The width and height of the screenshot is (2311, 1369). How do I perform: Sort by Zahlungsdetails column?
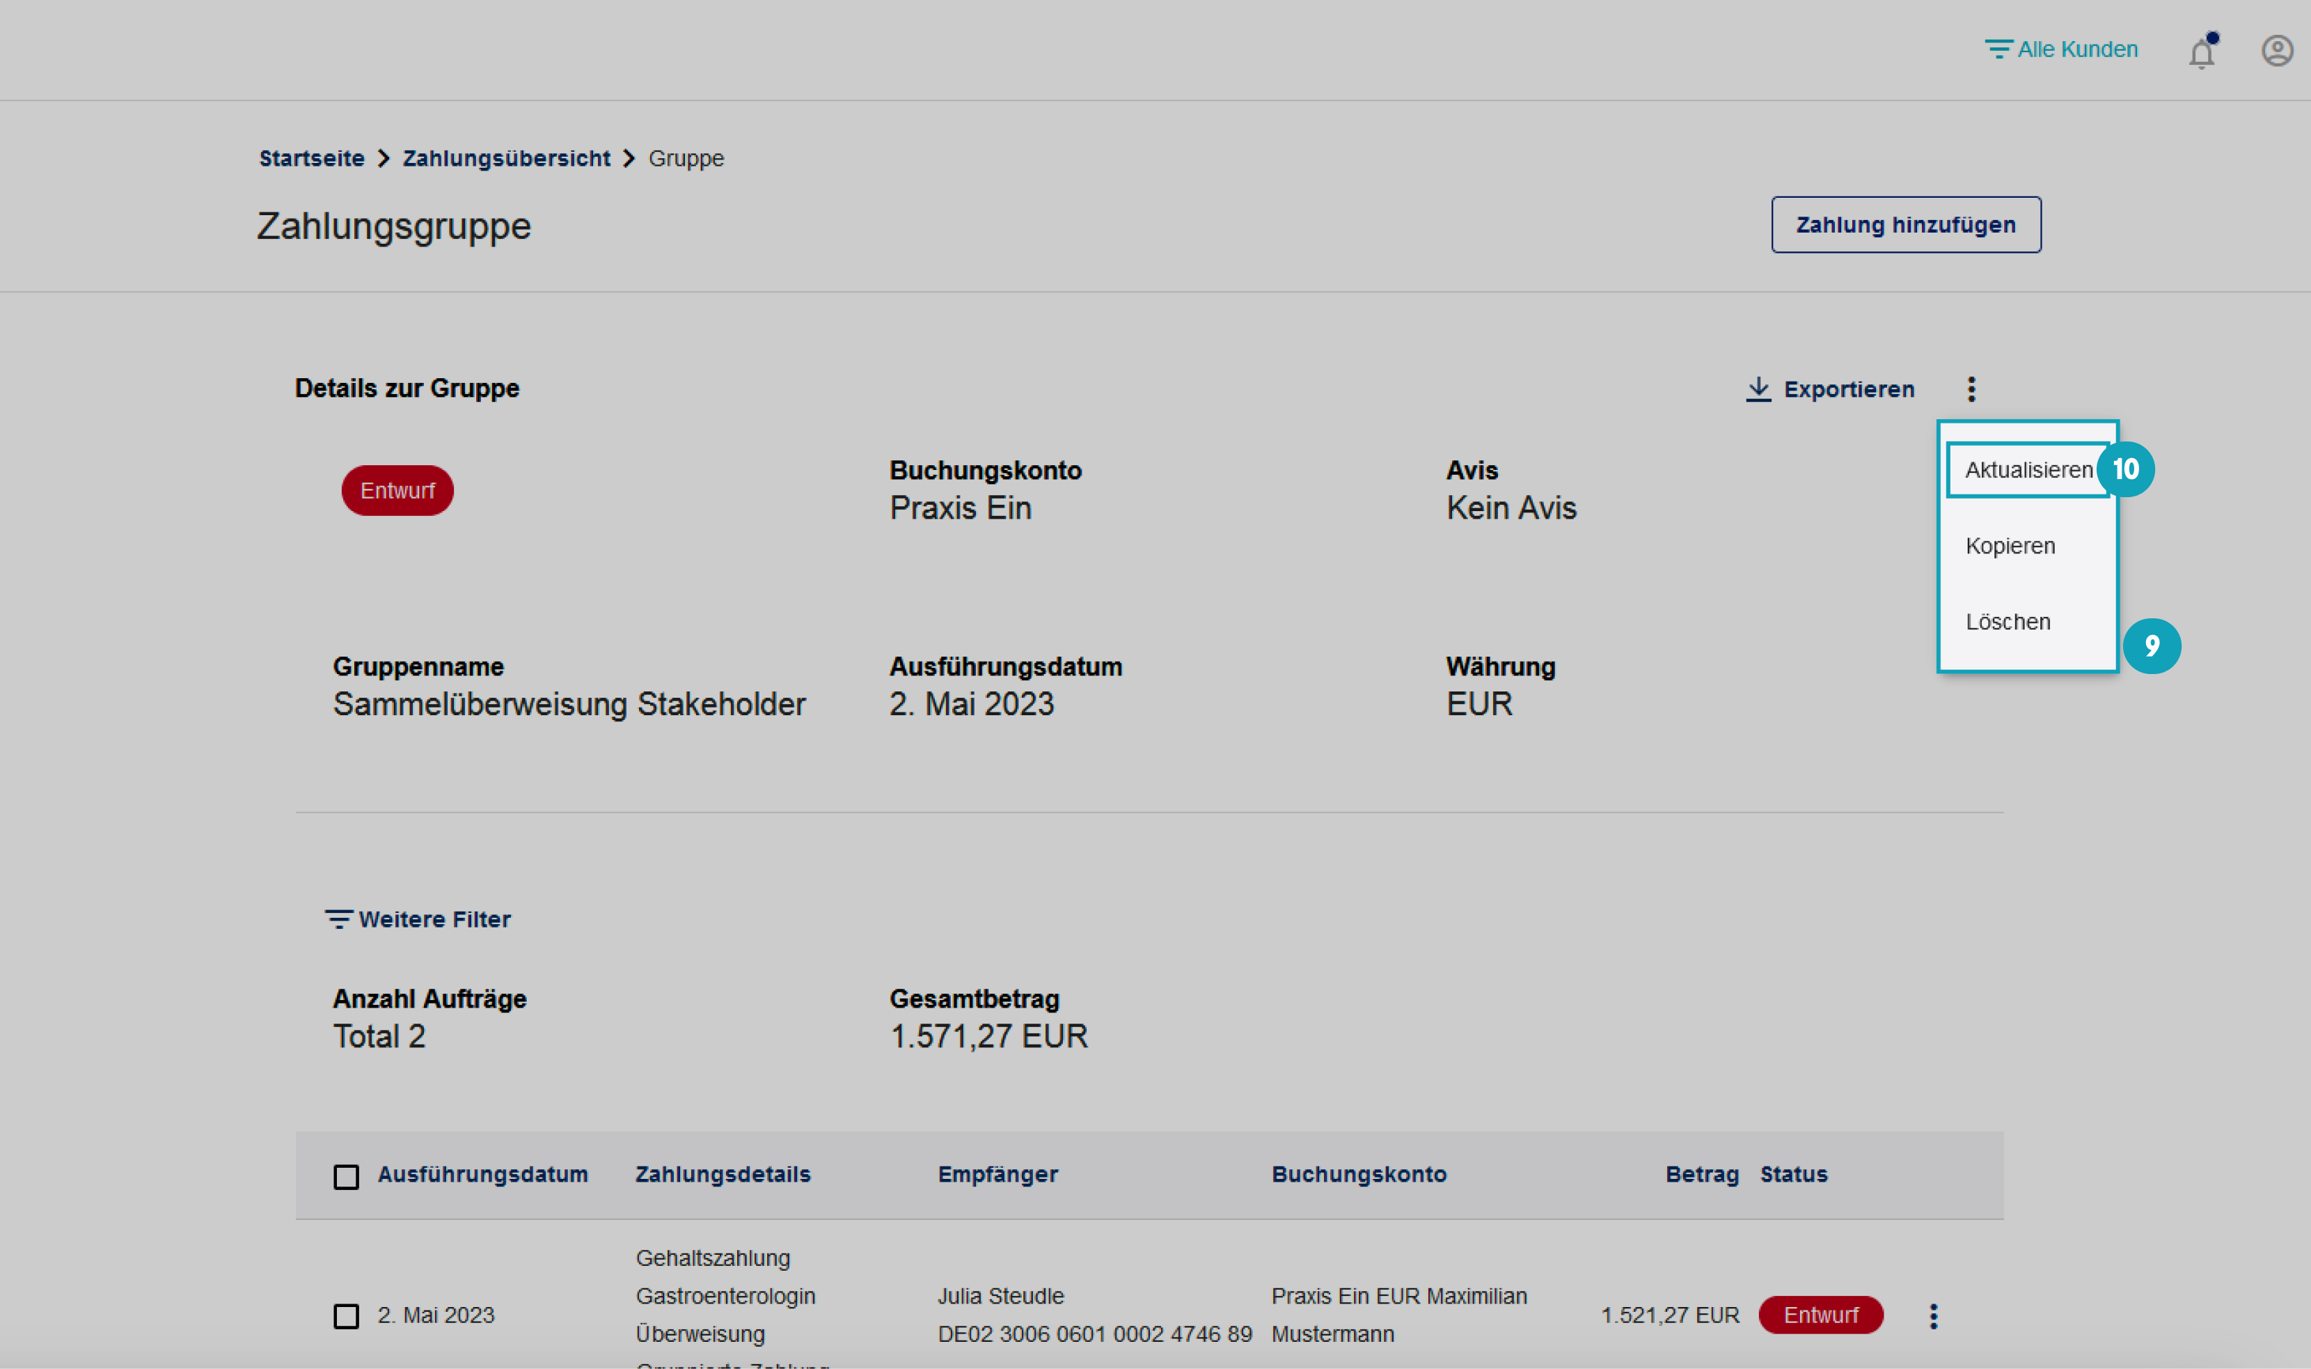coord(723,1174)
